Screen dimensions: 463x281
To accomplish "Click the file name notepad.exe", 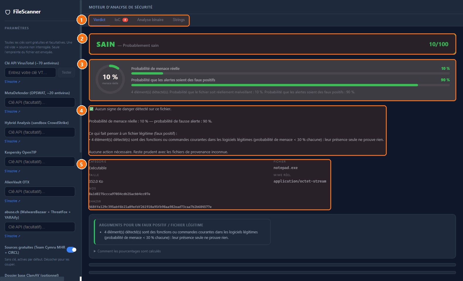I will click(x=286, y=168).
